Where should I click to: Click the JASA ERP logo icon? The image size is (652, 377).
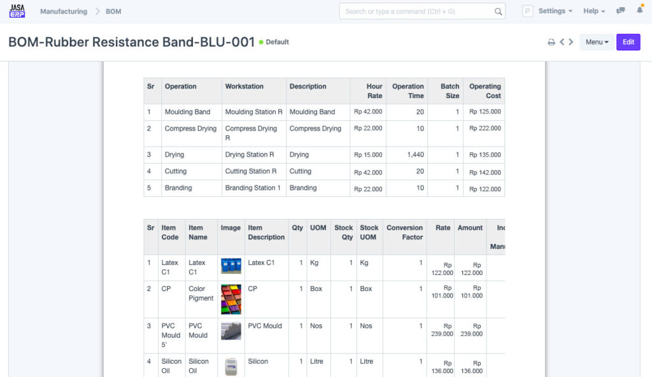point(17,11)
